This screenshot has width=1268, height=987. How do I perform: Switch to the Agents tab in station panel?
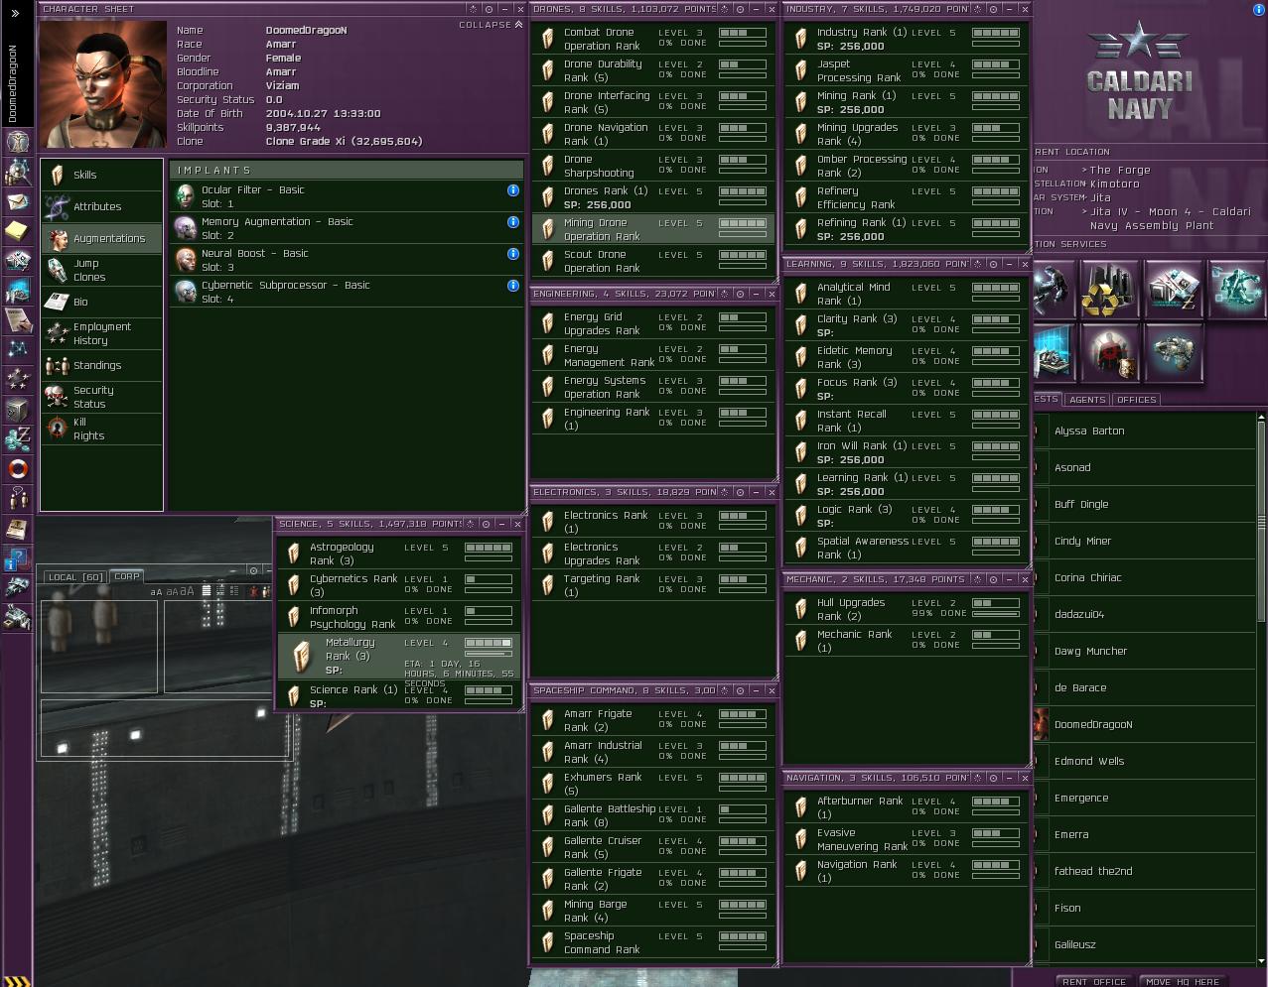click(x=1087, y=400)
